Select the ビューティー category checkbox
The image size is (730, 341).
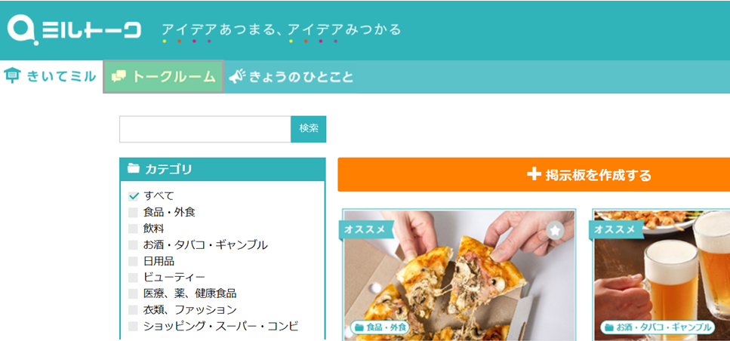(x=133, y=278)
